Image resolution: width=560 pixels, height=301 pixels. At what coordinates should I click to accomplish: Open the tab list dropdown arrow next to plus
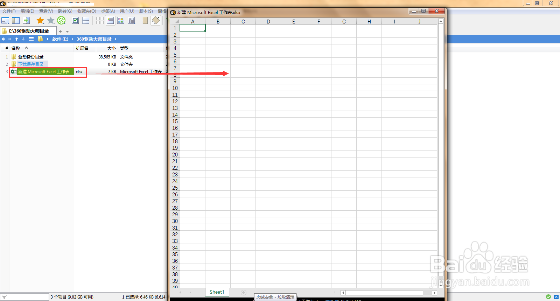(x=68, y=31)
